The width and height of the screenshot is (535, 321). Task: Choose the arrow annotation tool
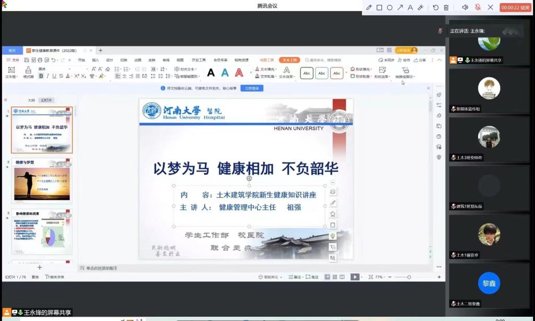(400, 7)
